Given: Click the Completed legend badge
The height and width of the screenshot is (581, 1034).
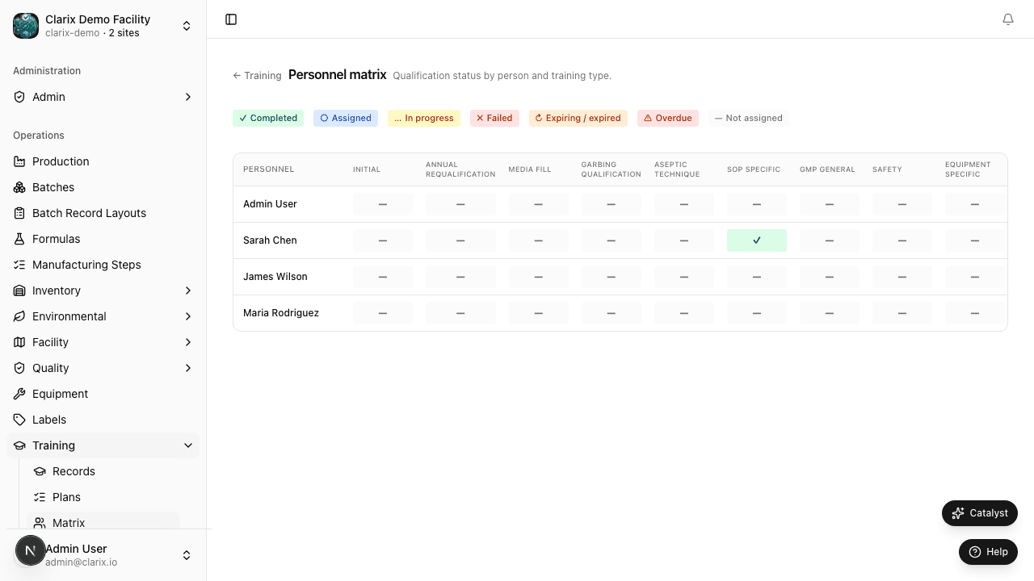Looking at the screenshot, I should click(268, 118).
